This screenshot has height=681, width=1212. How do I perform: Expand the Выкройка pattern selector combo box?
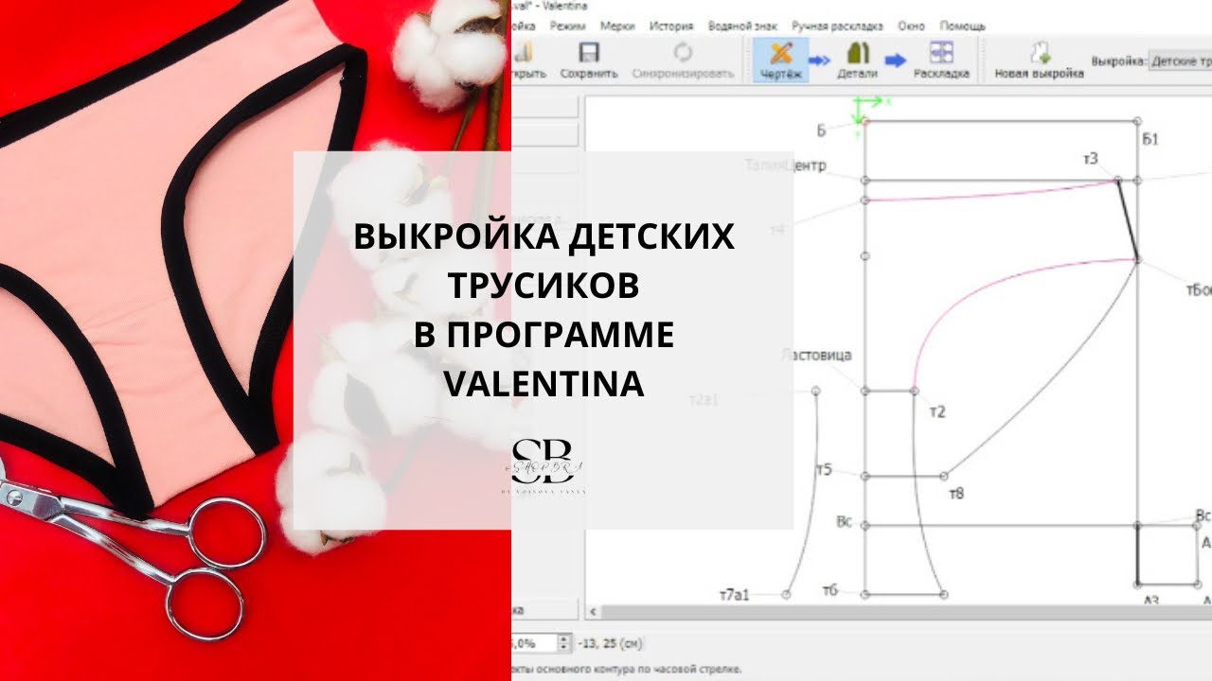click(x=1180, y=61)
